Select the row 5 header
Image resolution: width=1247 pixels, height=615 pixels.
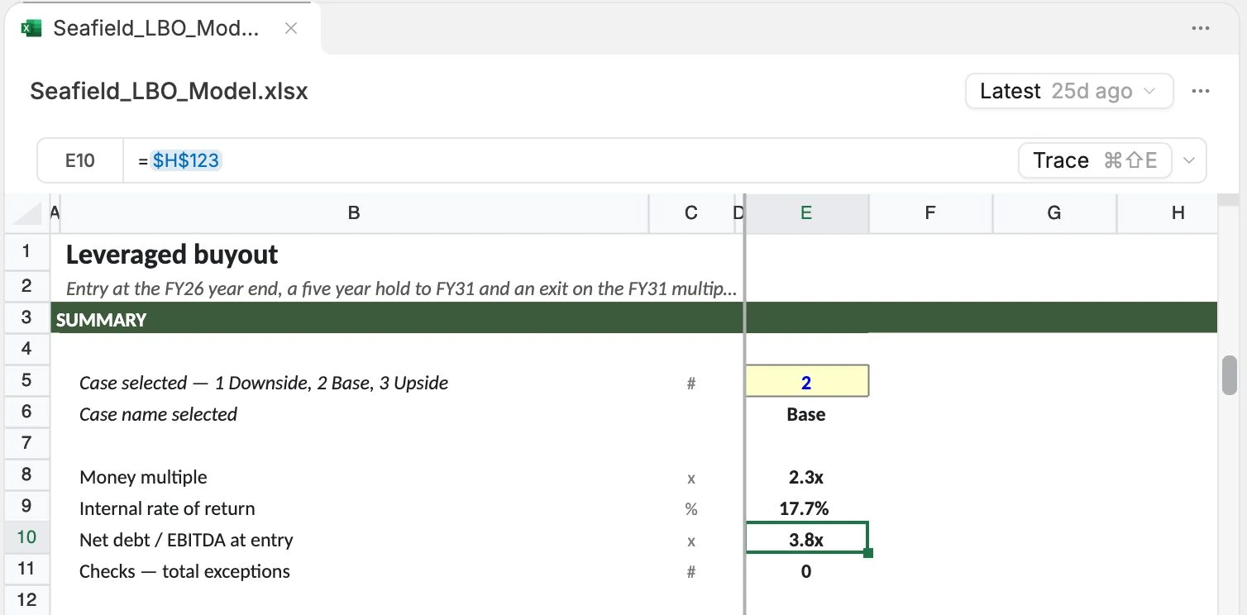[x=26, y=380]
